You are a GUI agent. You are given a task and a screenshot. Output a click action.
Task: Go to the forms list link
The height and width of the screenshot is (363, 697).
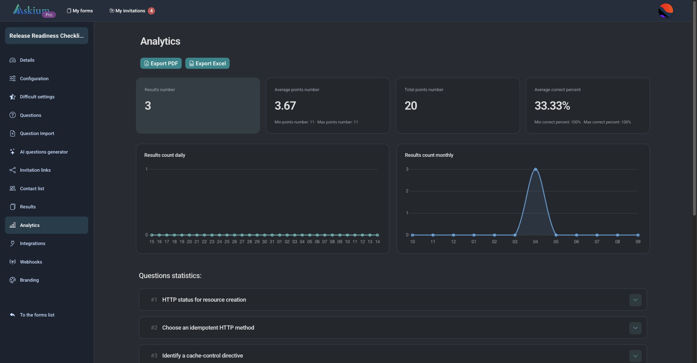[x=37, y=315]
